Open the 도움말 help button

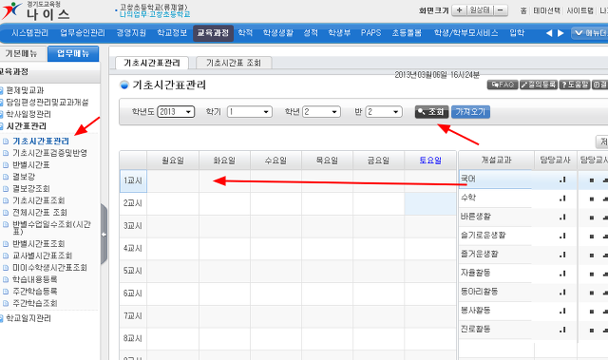coord(575,85)
